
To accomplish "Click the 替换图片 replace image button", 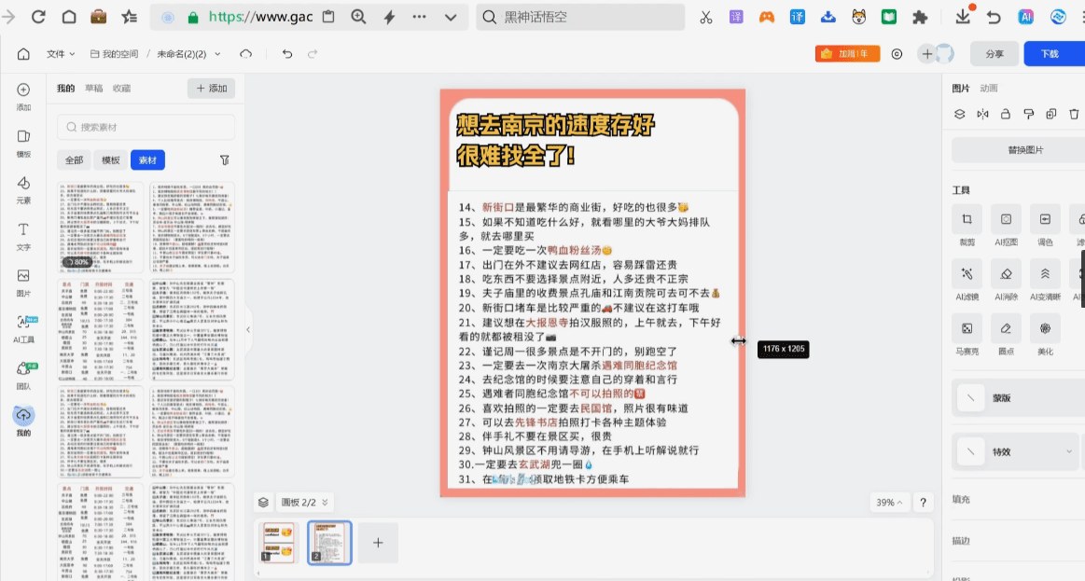I will tap(1024, 150).
